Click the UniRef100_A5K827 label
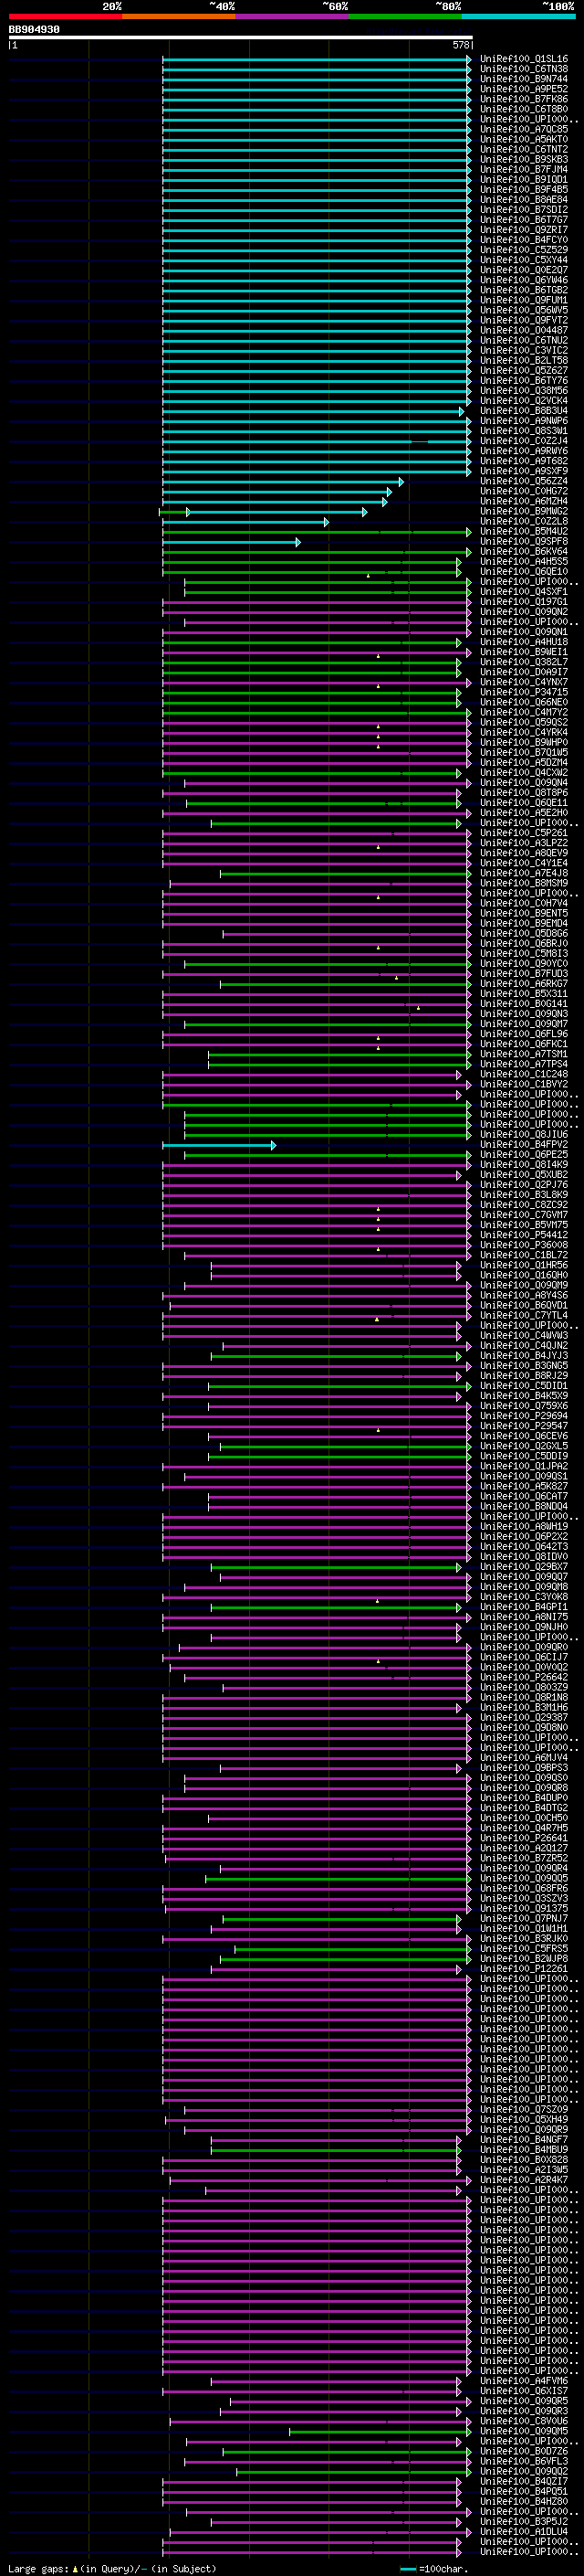 [524, 1487]
